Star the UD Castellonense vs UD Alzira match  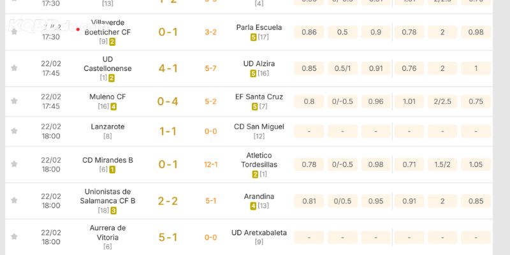14,67
